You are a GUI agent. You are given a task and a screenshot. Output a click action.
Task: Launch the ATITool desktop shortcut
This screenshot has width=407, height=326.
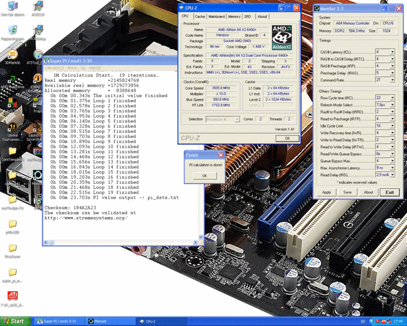pyautogui.click(x=38, y=55)
